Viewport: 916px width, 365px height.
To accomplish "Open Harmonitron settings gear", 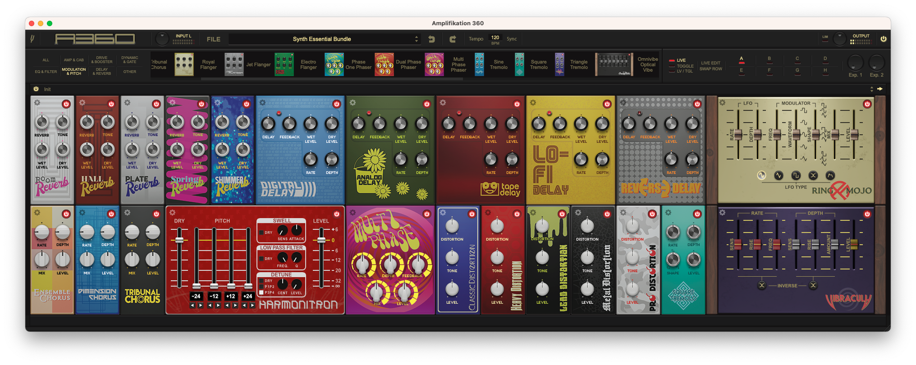I will pos(172,213).
